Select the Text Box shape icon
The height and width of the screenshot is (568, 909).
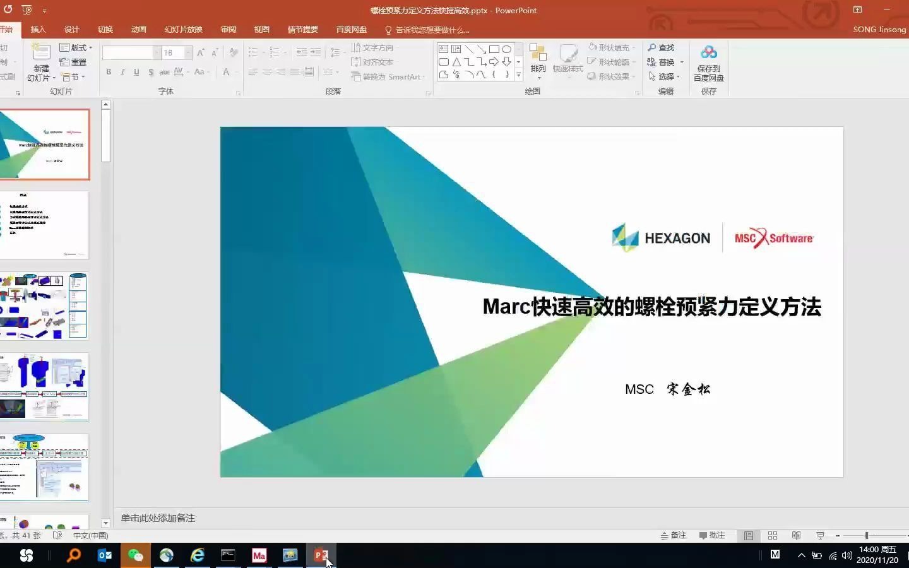pyautogui.click(x=443, y=49)
